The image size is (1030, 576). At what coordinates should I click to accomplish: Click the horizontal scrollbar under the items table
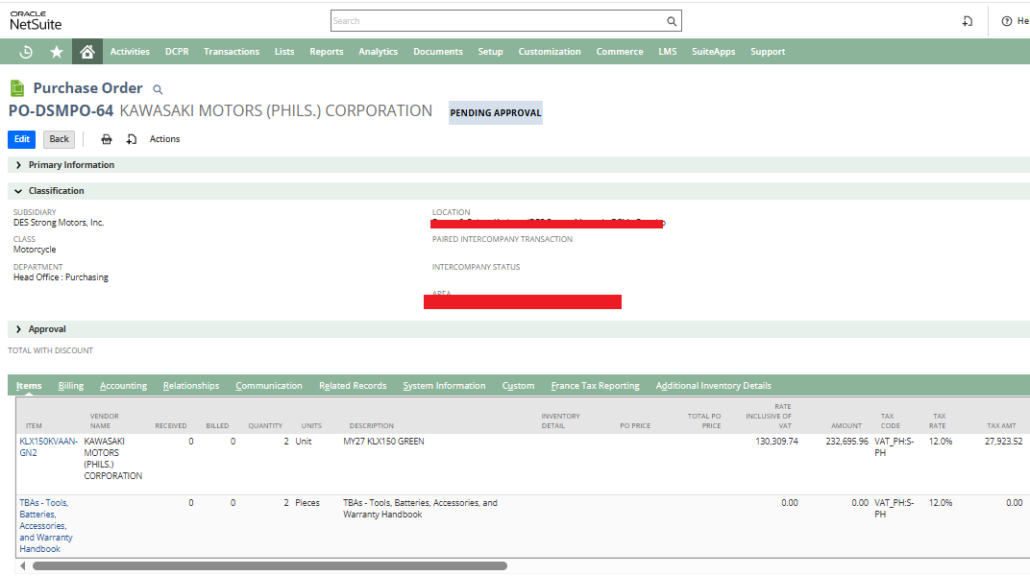click(x=270, y=566)
